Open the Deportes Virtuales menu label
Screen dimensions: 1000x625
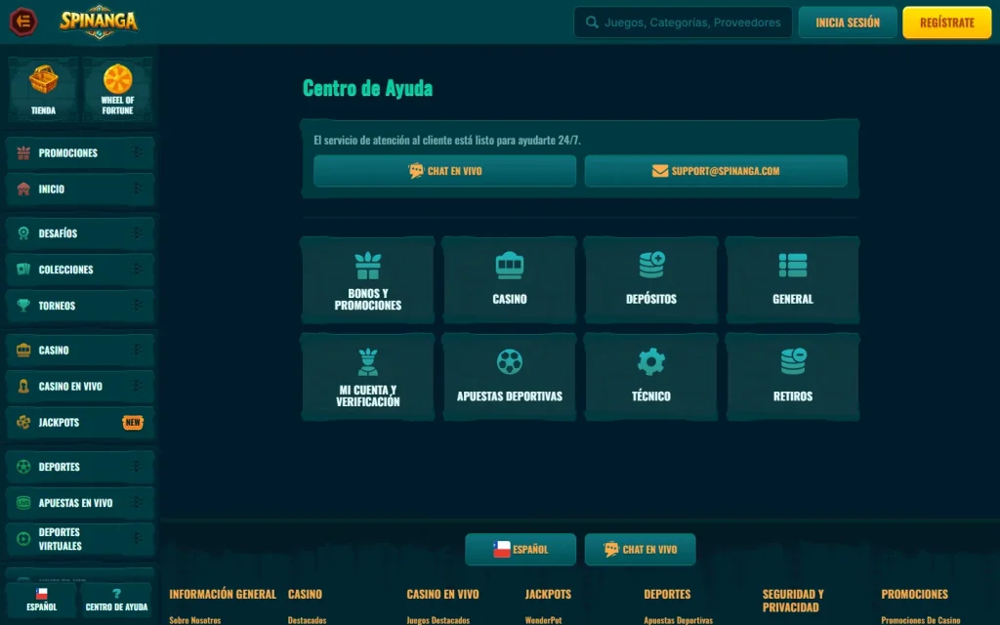(x=60, y=539)
